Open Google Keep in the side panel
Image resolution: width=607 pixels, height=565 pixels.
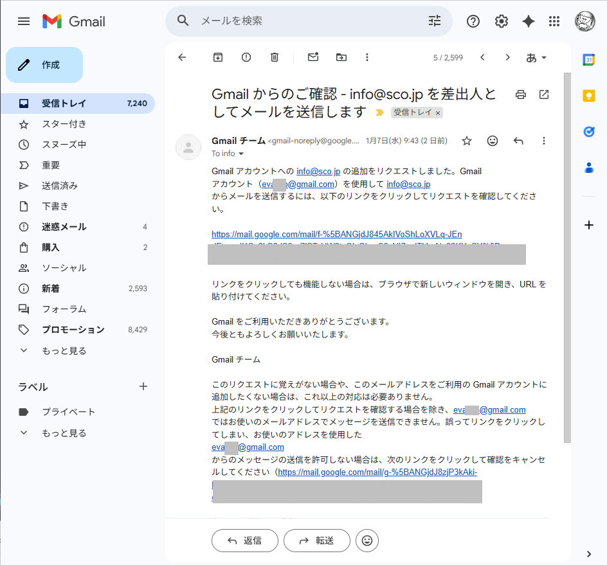click(x=588, y=95)
